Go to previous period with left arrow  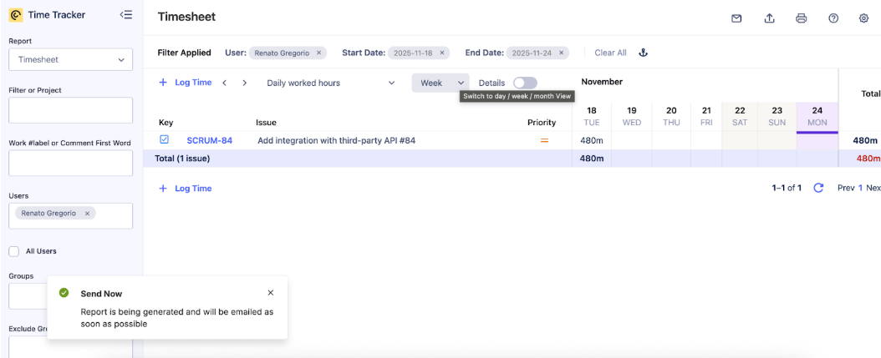(x=224, y=83)
